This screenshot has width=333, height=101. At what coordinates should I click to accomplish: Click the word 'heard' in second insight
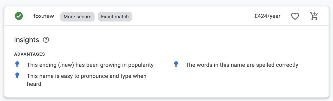pos(34,84)
